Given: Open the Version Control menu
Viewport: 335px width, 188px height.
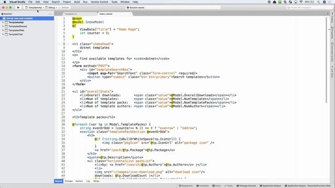Looking at the screenshot, I should (99, 2).
